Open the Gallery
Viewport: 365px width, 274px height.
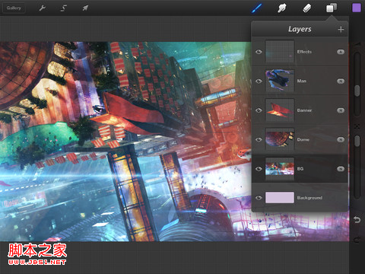click(x=14, y=8)
